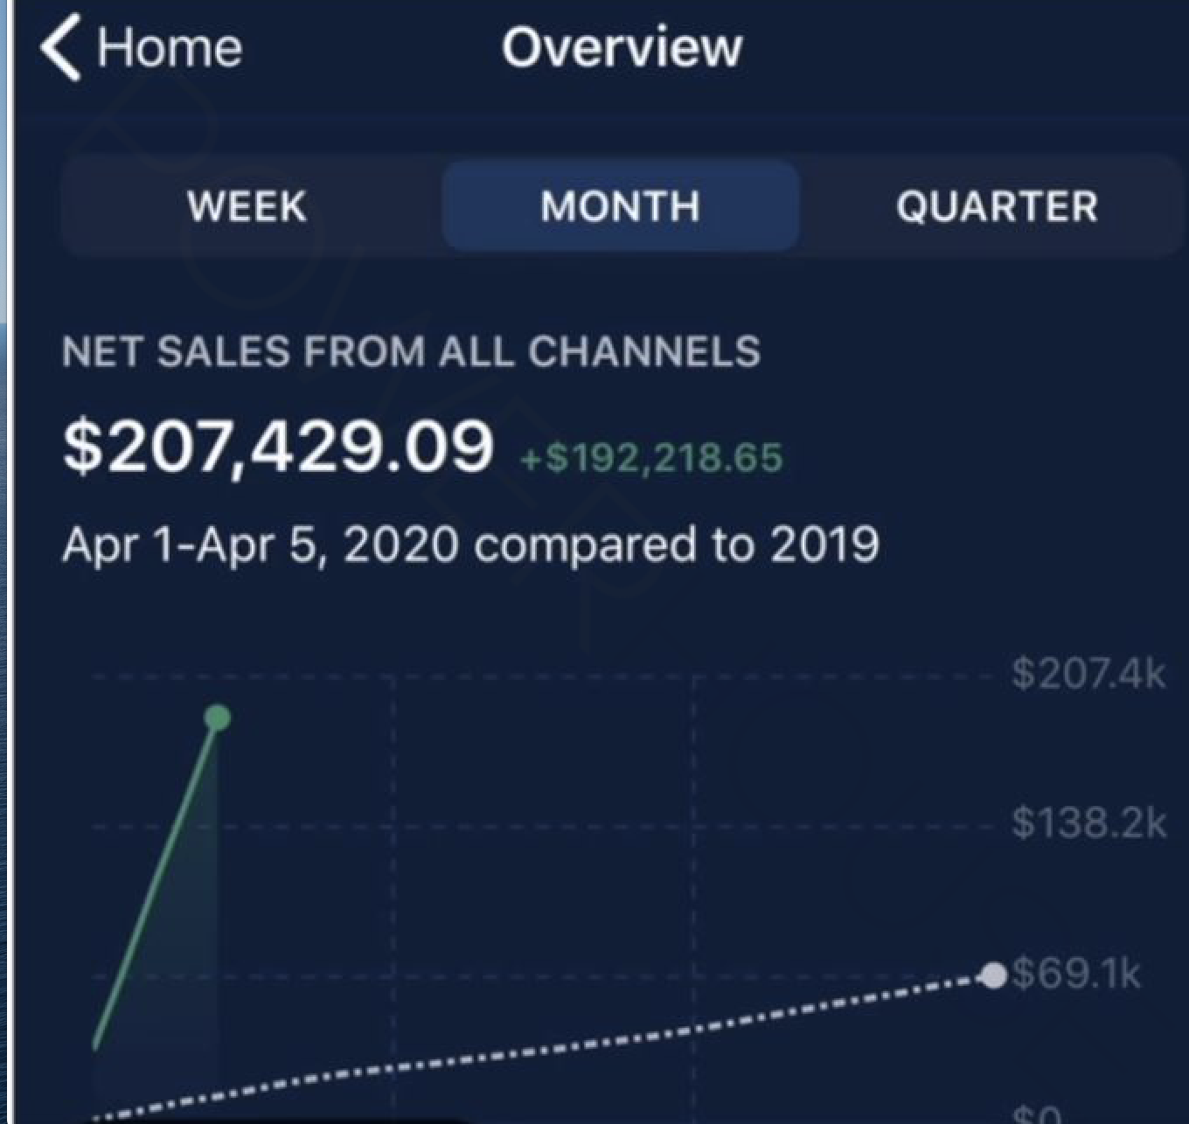Screen dimensions: 1189x1124
Task: Click the $0 axis label
Action: coord(1038,1115)
